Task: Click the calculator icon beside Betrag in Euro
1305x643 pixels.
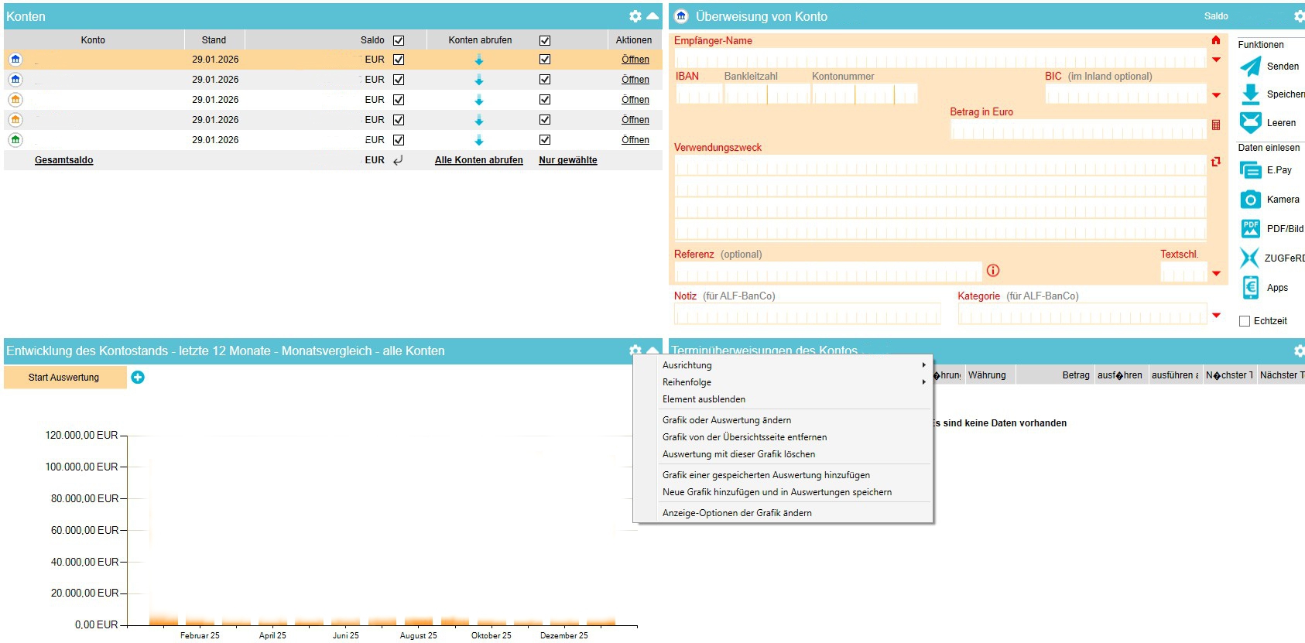Action: [x=1216, y=125]
